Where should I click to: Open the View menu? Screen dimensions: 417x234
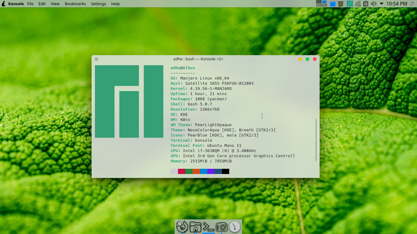point(55,4)
